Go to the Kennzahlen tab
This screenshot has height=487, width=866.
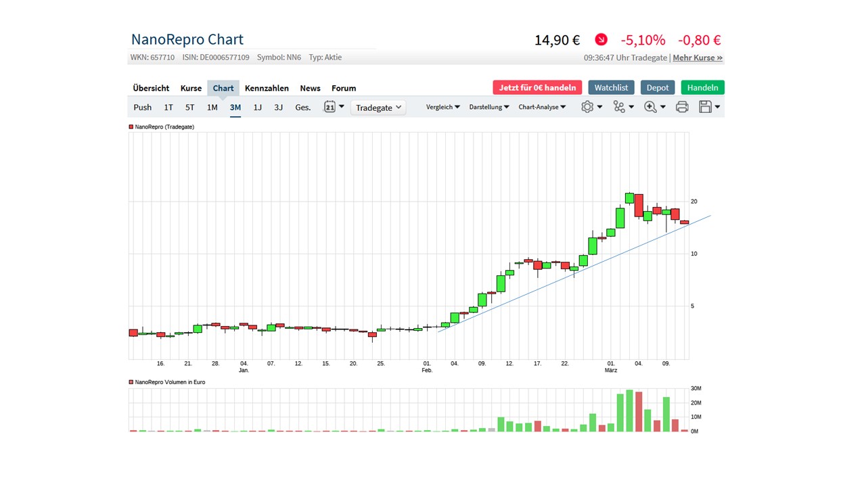tap(267, 88)
